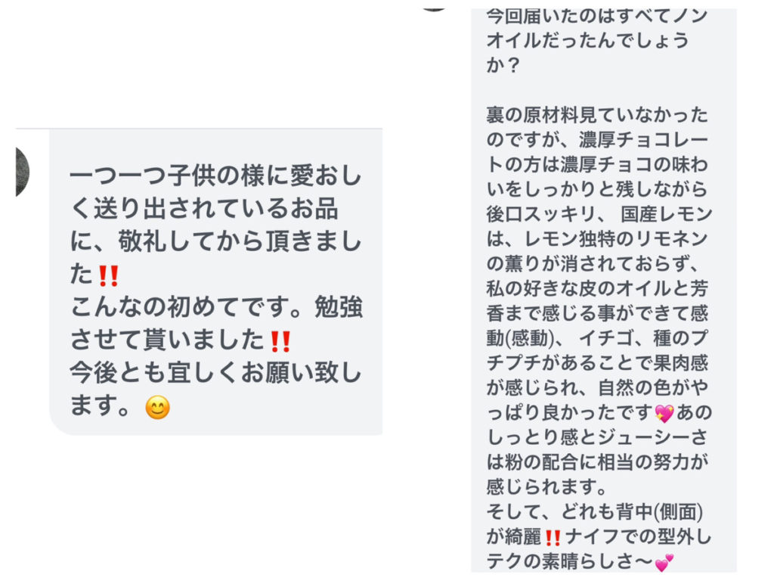Click the line 今後とも宜しくお願い致し
The image size is (774, 581).
[x=215, y=374]
